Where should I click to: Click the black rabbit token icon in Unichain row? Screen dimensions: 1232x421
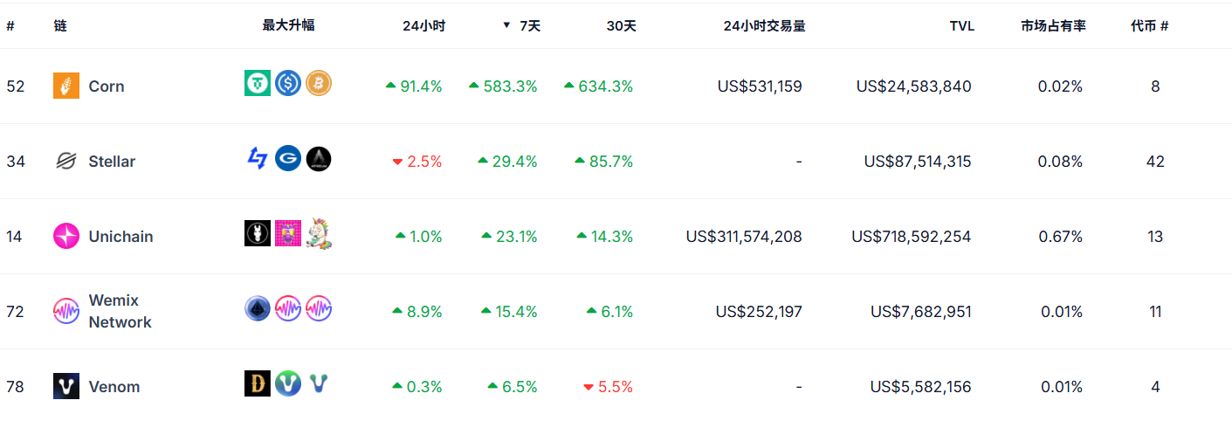point(258,233)
